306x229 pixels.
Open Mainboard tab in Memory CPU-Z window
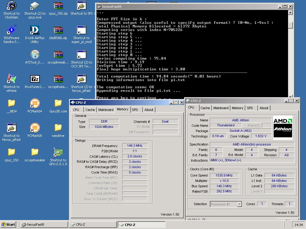[106, 110]
